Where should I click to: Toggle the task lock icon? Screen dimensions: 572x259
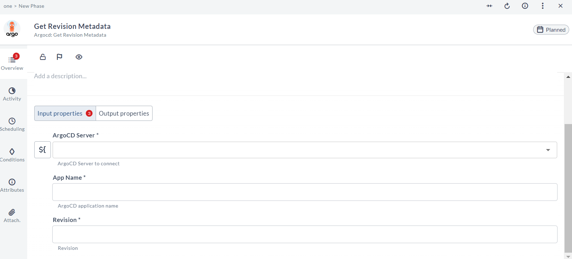[x=43, y=57]
